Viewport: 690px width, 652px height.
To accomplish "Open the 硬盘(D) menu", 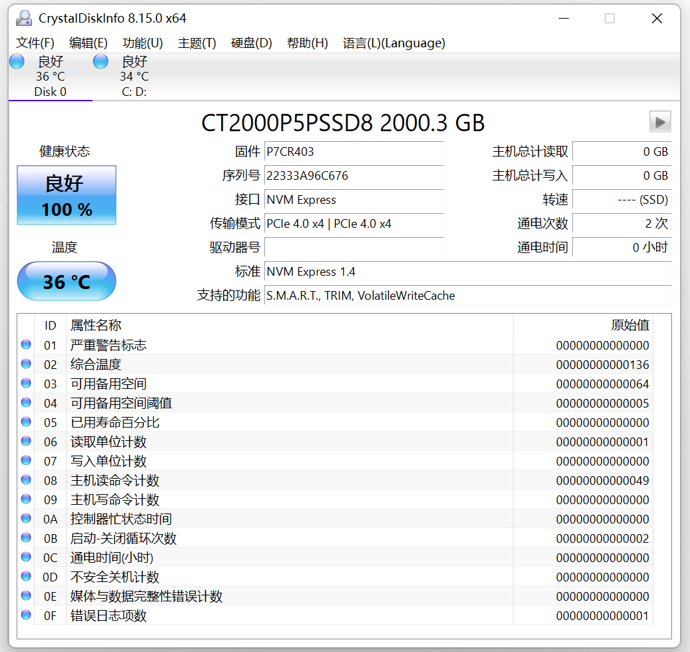I will coord(250,43).
